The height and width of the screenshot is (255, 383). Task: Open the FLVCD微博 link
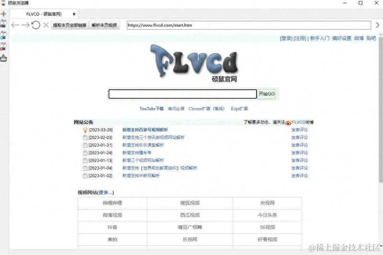click(303, 122)
